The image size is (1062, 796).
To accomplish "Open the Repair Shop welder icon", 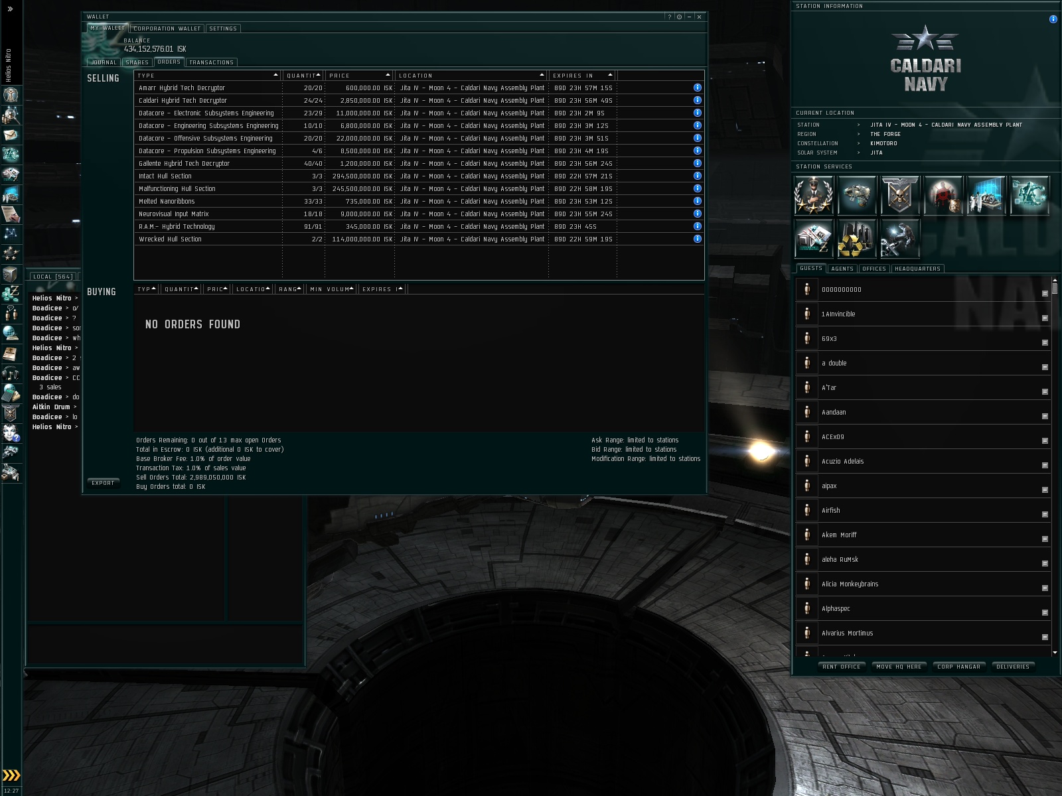I will (x=900, y=238).
